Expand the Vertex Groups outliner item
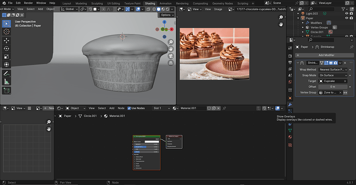The width and height of the screenshot is (356, 185). [x=303, y=27]
